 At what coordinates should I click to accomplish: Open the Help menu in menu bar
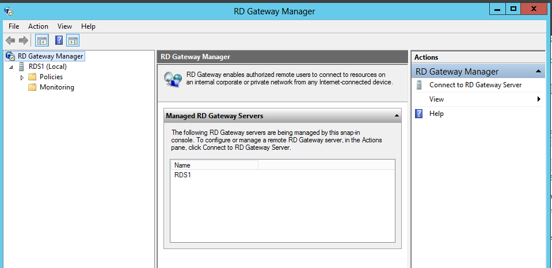pos(89,26)
